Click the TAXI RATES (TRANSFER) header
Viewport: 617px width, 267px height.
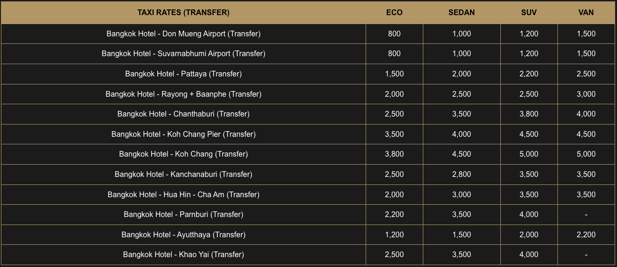pyautogui.click(x=183, y=13)
